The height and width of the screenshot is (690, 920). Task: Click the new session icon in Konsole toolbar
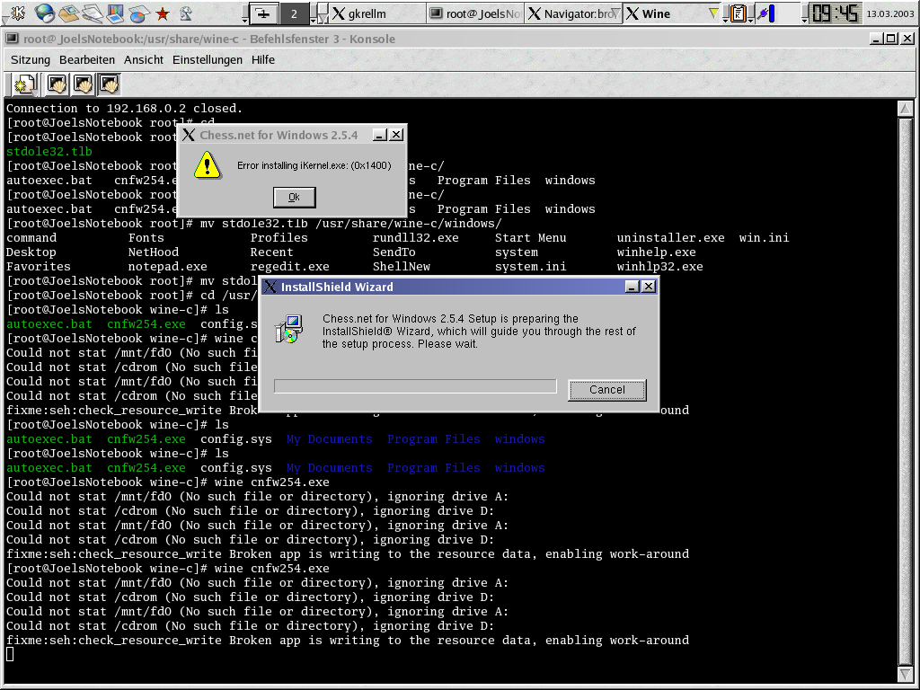[x=22, y=85]
